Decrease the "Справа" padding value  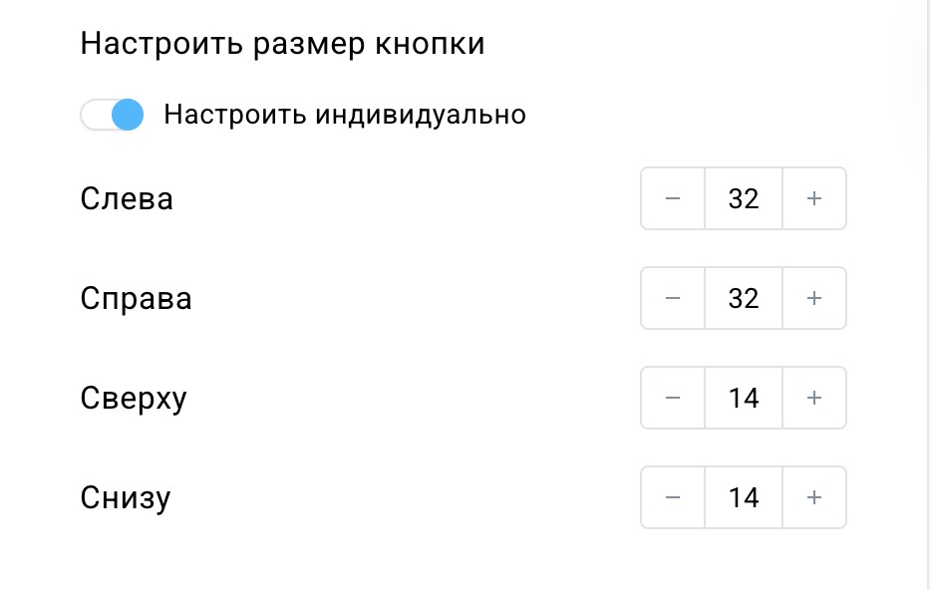(x=673, y=298)
